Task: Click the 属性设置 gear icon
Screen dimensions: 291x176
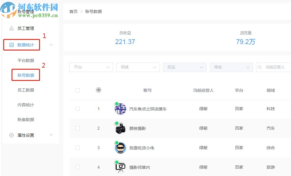Action: [11, 135]
